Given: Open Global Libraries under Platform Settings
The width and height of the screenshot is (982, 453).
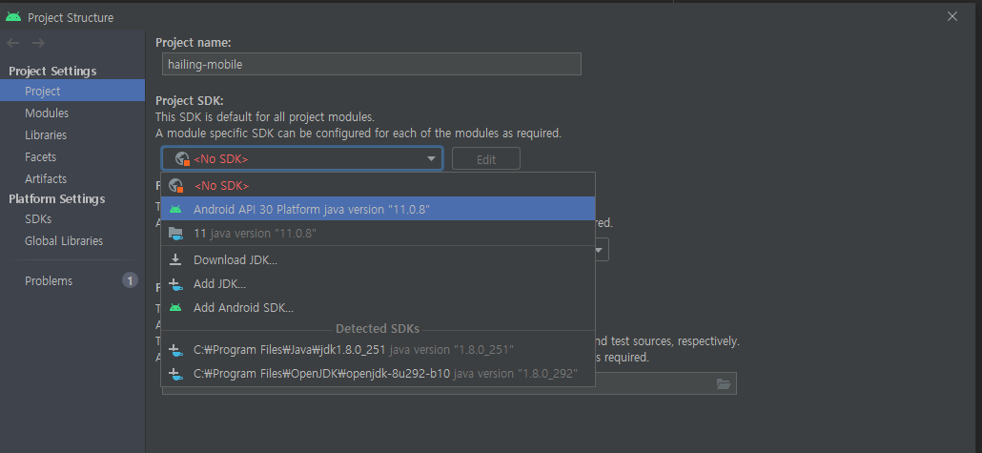Looking at the screenshot, I should click(72, 240).
